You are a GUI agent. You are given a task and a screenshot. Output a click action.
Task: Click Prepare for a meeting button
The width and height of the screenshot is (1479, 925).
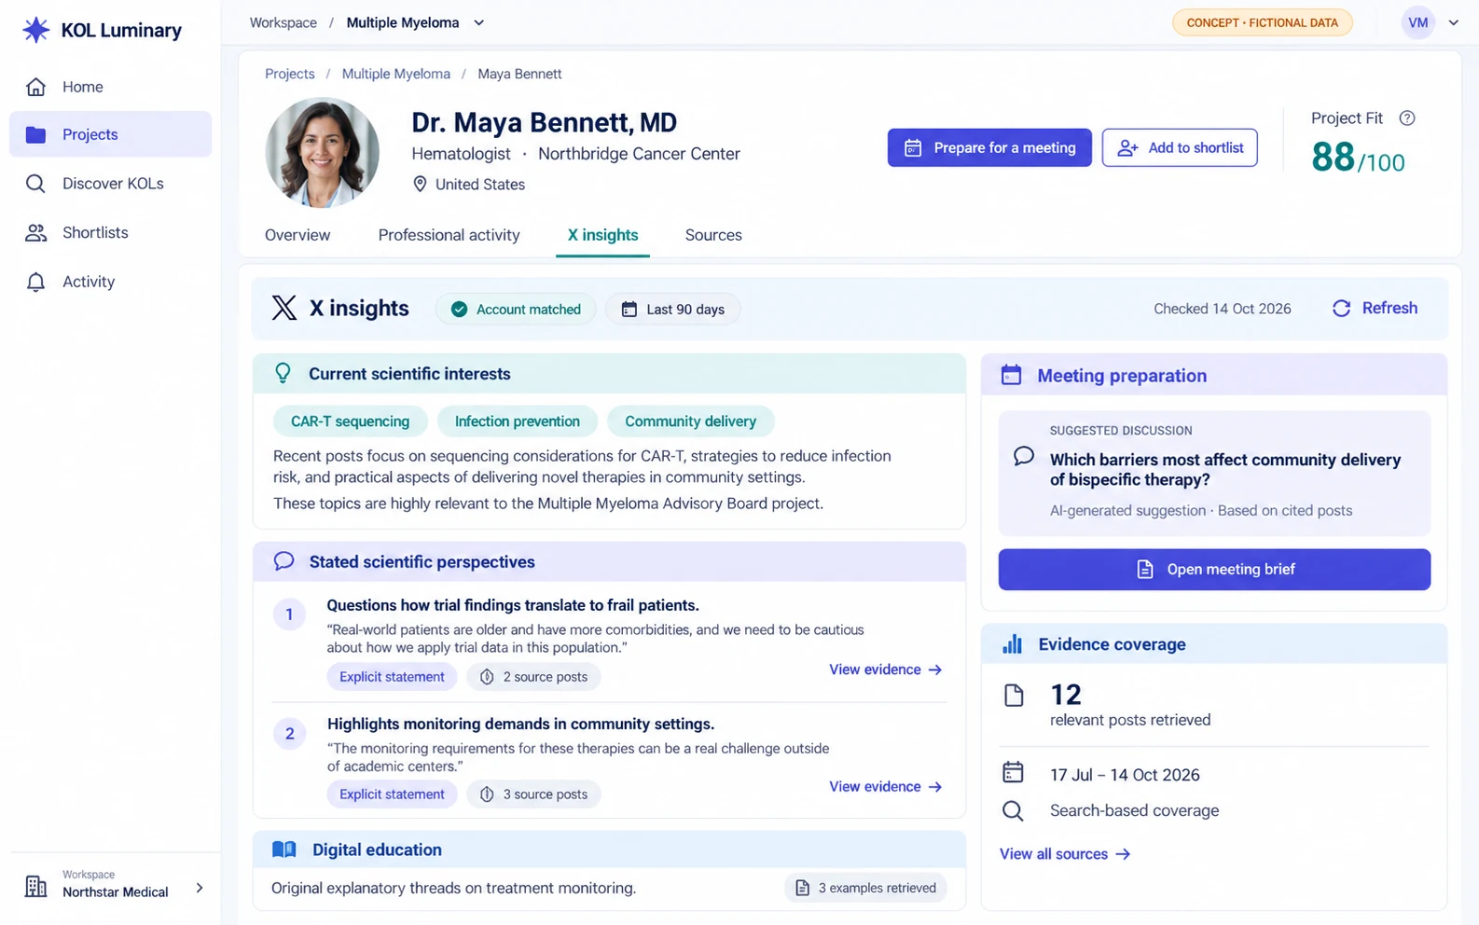989,147
